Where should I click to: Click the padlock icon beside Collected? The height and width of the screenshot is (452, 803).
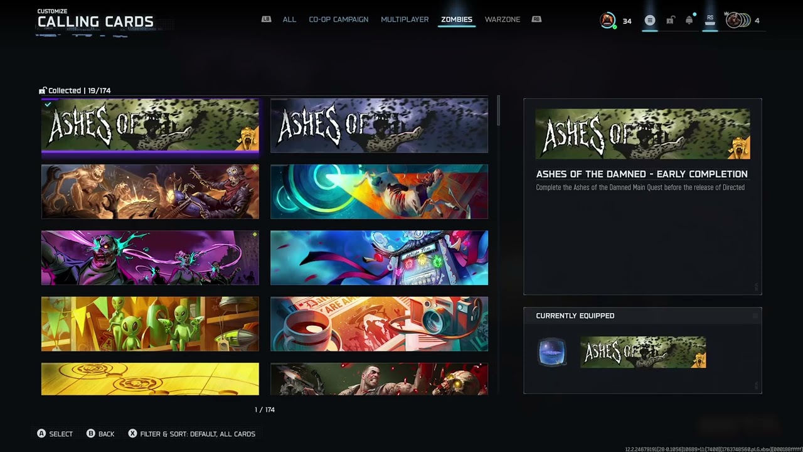(x=43, y=90)
